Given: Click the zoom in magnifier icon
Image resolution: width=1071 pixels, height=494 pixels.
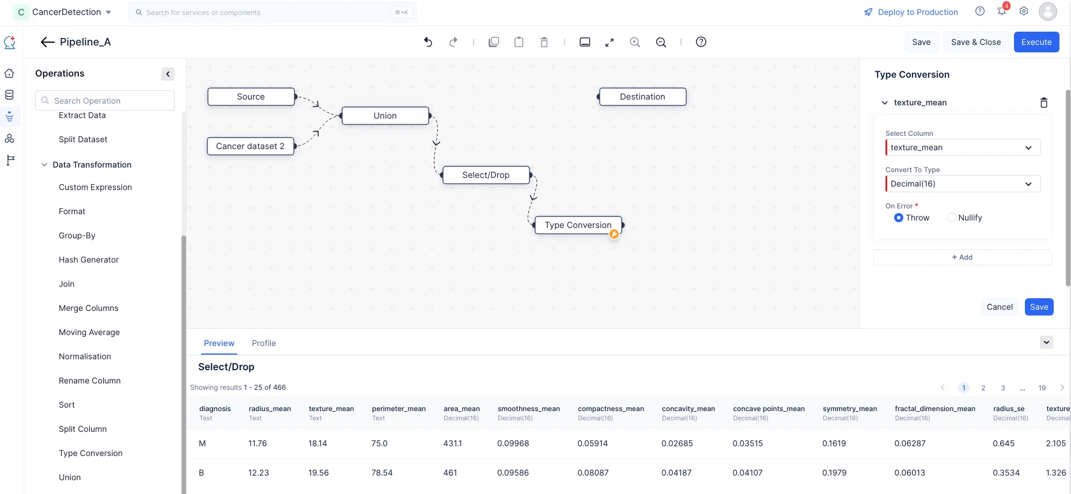Looking at the screenshot, I should (635, 42).
